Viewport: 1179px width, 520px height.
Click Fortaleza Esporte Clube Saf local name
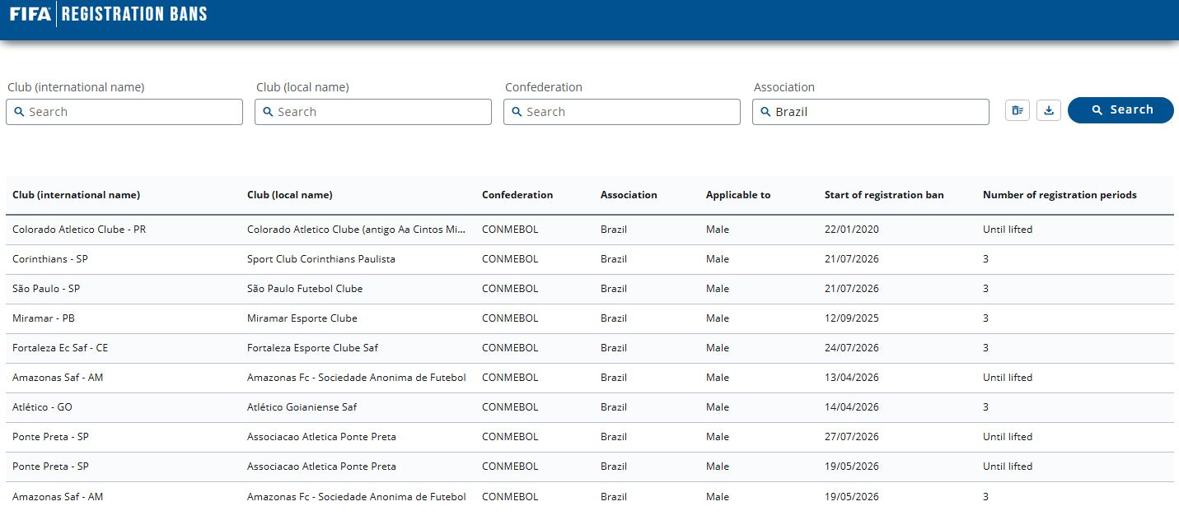[313, 348]
